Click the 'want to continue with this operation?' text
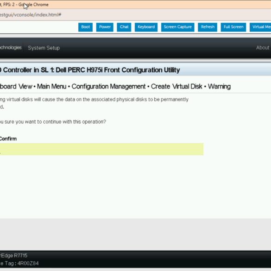 (x=65, y=122)
